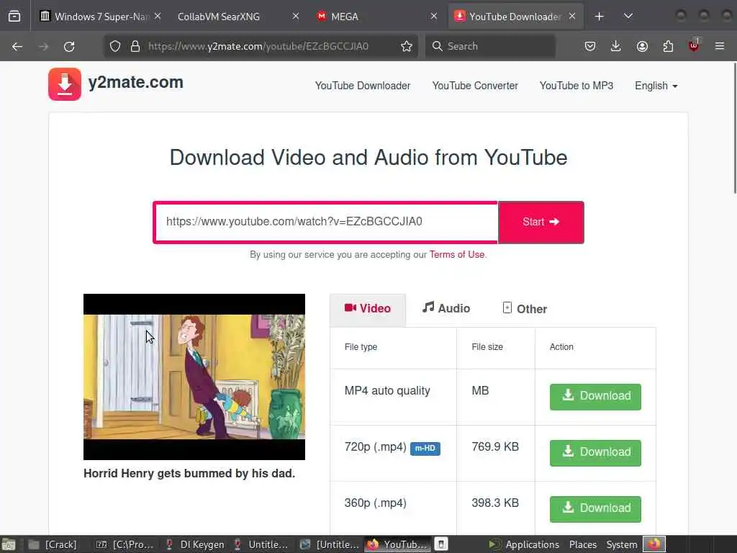Reload the page with the refresh icon
The image size is (737, 553).
[x=69, y=46]
